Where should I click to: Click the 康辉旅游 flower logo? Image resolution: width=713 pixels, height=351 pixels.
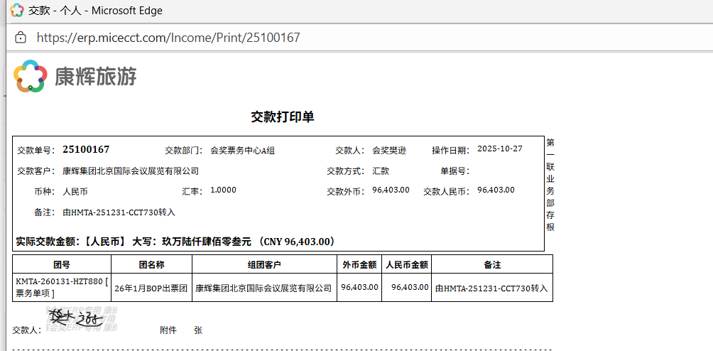click(x=31, y=76)
